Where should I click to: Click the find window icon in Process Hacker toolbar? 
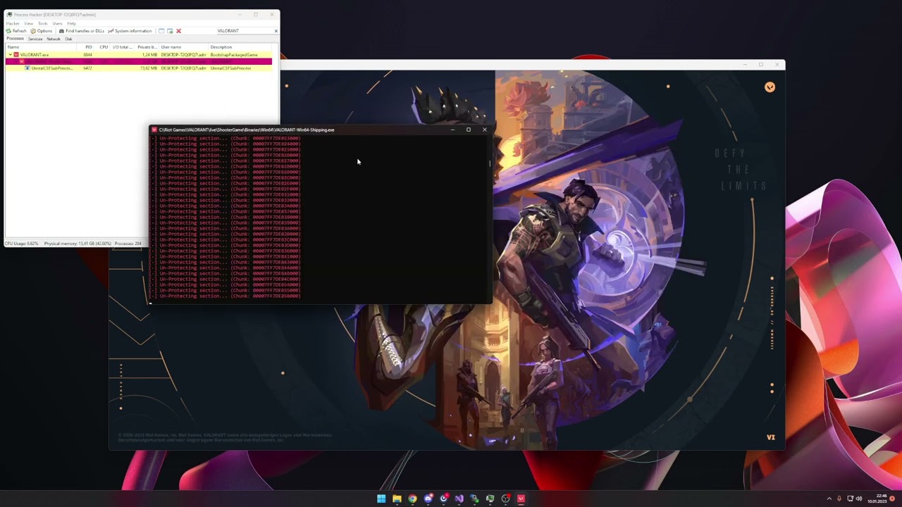coord(161,31)
